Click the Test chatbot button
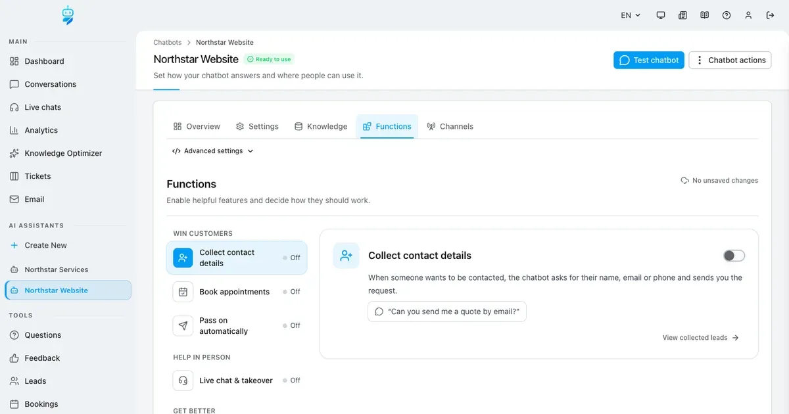 coord(649,60)
